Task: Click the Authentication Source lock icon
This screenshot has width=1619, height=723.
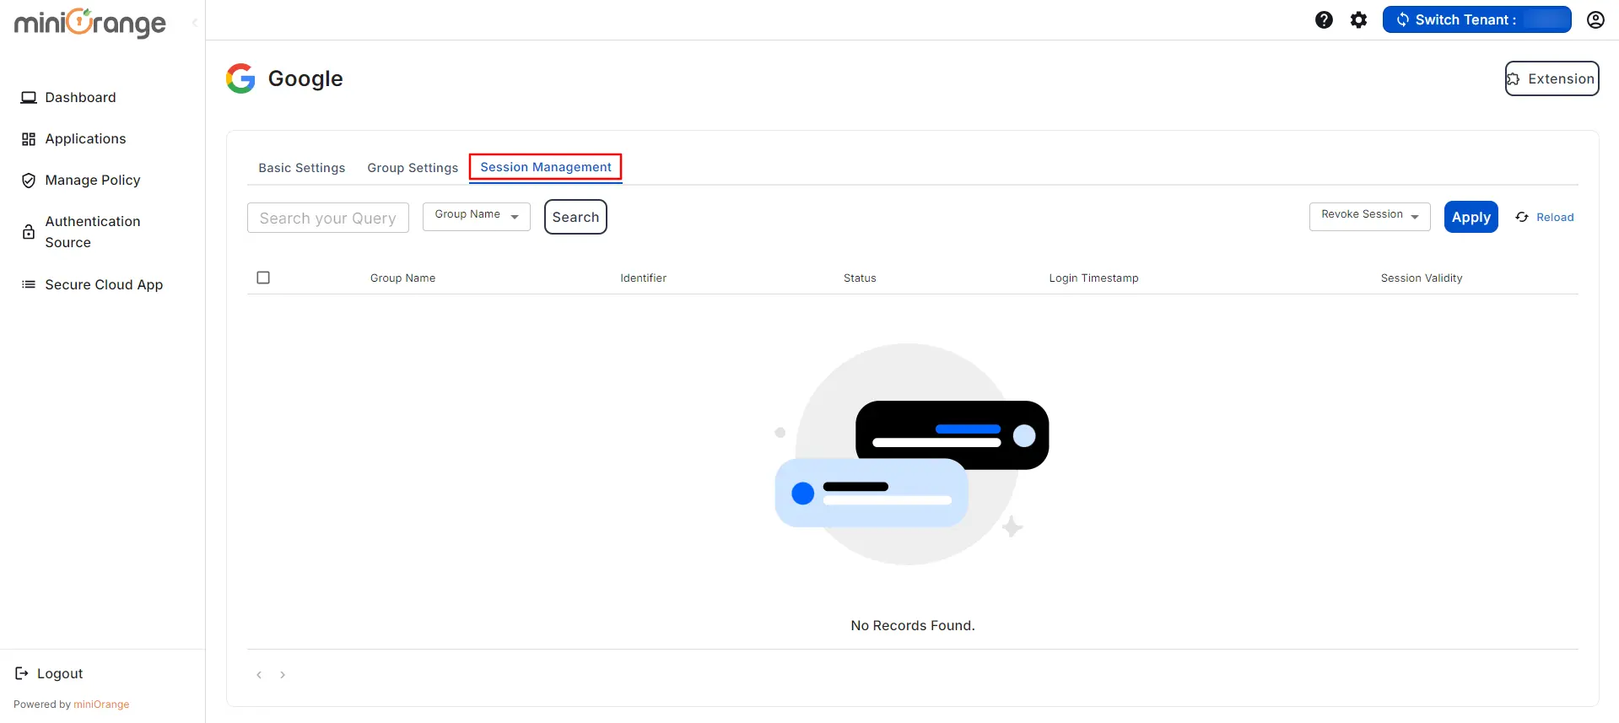Action: click(29, 232)
